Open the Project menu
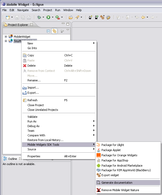 48,10
